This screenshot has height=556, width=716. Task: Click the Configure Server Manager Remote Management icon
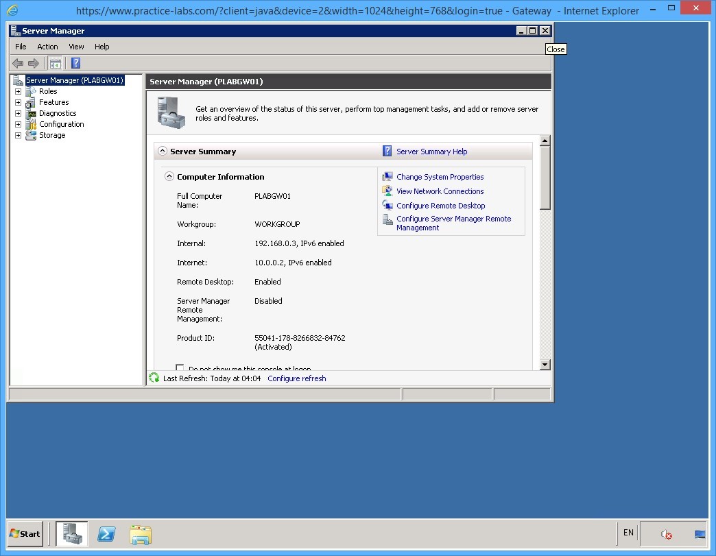coord(390,219)
